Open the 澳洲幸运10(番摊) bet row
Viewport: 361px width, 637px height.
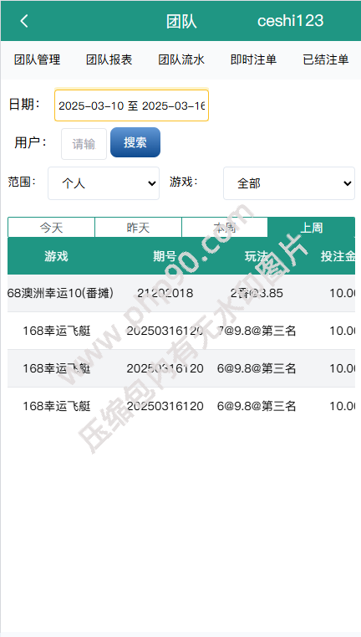[x=181, y=293]
